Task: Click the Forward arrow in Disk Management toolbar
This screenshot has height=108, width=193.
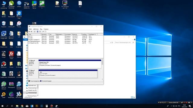Action: [31, 31]
